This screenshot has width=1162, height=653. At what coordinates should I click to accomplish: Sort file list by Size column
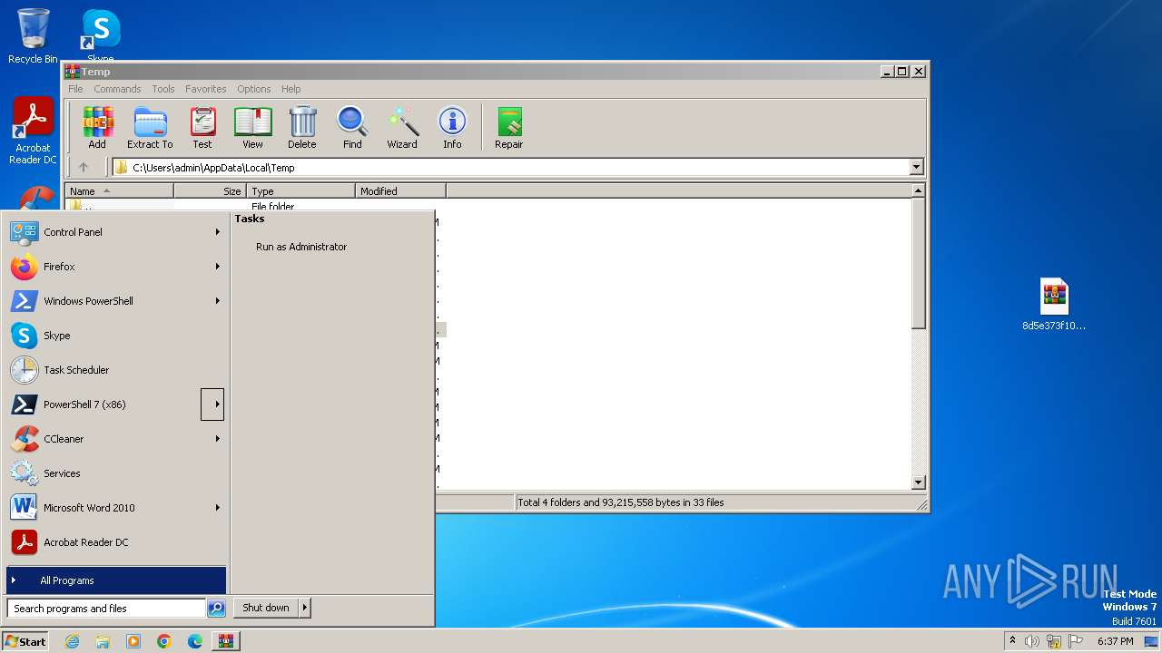click(x=210, y=191)
